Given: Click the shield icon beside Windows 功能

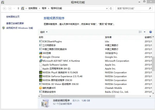Looking at the screenshot, I should click(3, 28).
